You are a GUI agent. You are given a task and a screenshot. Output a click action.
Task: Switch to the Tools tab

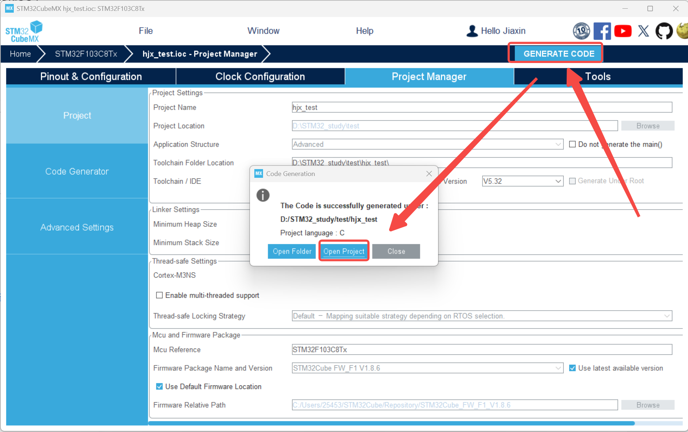[x=598, y=76]
